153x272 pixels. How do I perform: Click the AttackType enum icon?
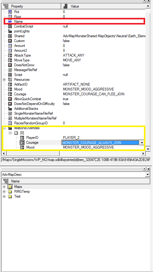tap(10, 55)
